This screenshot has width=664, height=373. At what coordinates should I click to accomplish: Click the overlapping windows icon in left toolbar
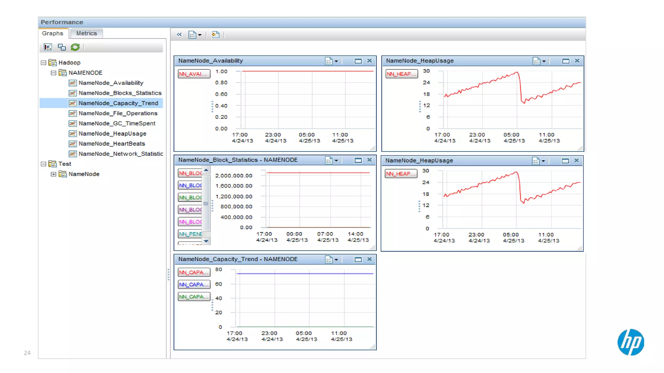pyautogui.click(x=62, y=47)
